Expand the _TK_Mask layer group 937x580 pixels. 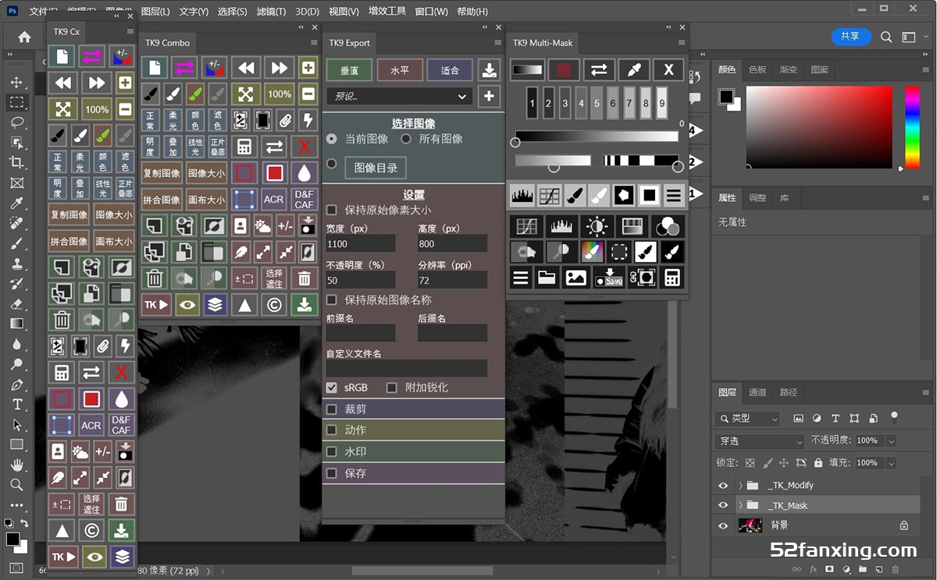click(x=740, y=505)
